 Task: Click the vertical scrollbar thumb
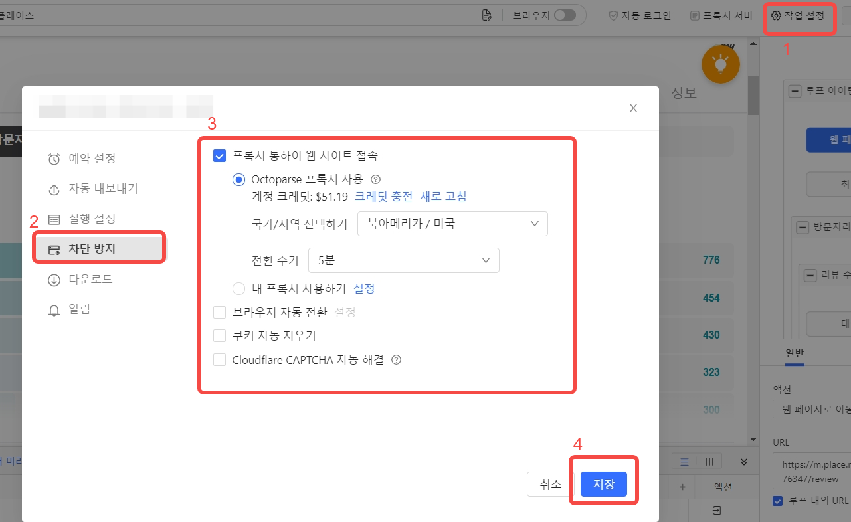point(753,96)
